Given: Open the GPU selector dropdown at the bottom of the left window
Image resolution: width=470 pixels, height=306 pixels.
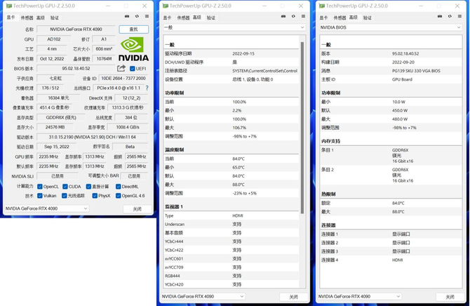Looking at the screenshot, I should [x=46, y=208].
